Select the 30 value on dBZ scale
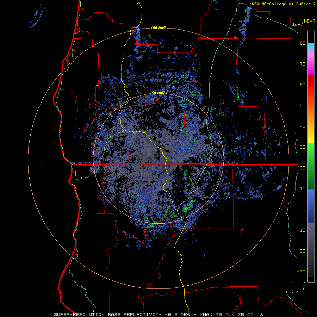This screenshot has height=317, width=317. 303,147
